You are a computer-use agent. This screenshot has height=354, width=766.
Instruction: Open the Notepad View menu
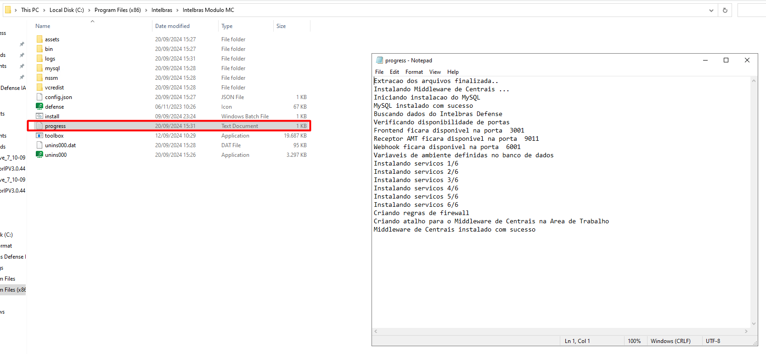tap(434, 72)
